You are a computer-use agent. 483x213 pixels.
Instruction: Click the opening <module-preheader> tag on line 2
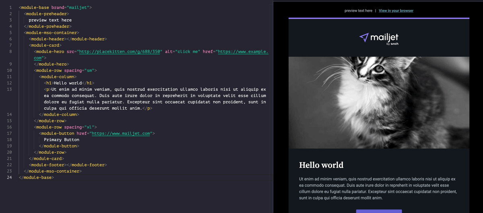click(46, 14)
